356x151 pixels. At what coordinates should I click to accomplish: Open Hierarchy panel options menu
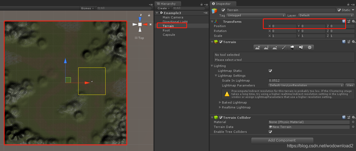(206, 4)
